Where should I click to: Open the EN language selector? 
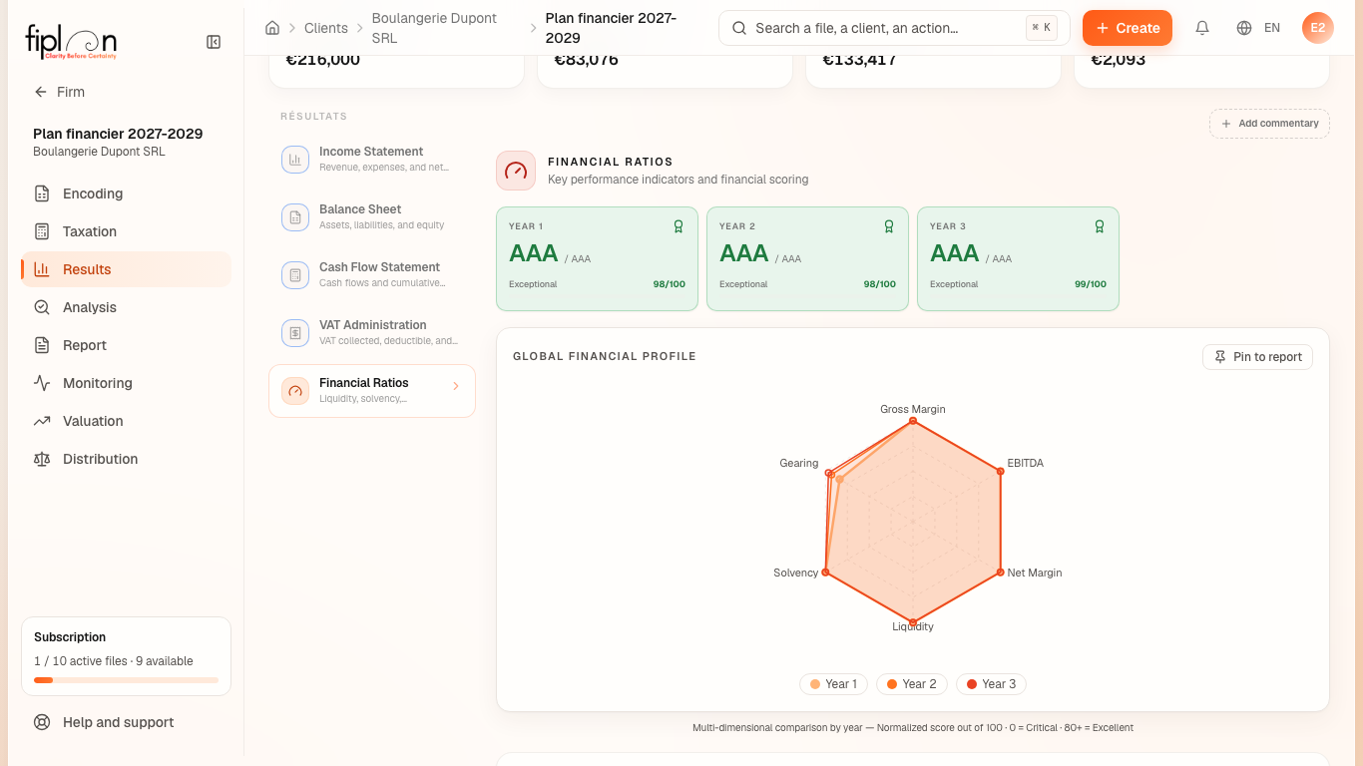(1258, 28)
